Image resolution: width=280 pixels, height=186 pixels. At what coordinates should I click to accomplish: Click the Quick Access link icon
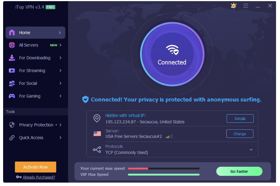(12, 138)
